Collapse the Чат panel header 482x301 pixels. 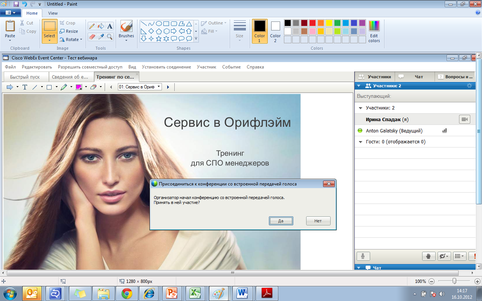[358, 268]
